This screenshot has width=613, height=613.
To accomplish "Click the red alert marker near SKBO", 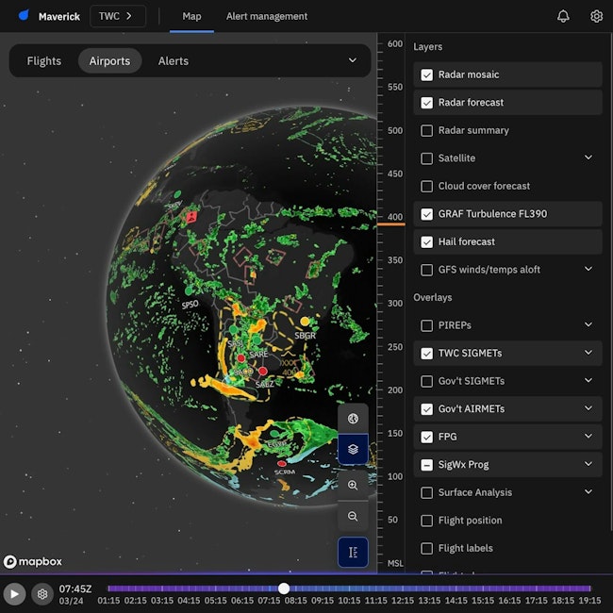I will pyautogui.click(x=191, y=217).
